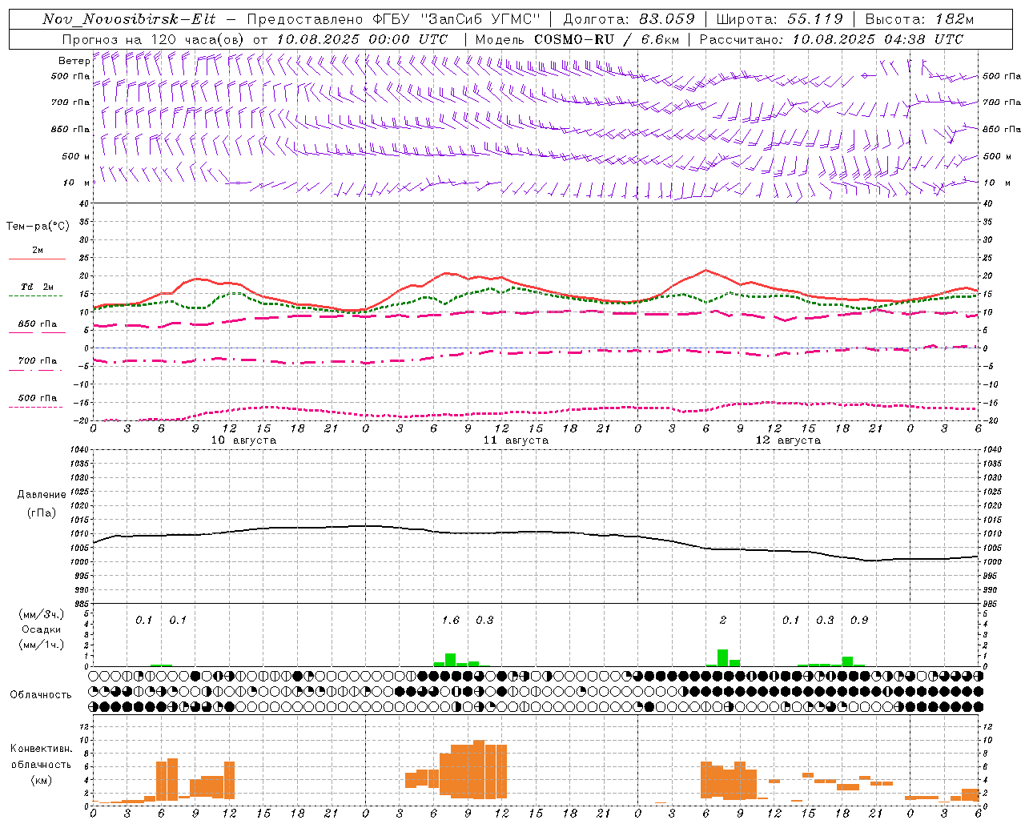Click the tallest green precipitation bar on 12 August
Screen dimensions: 1025x820
pos(723,657)
